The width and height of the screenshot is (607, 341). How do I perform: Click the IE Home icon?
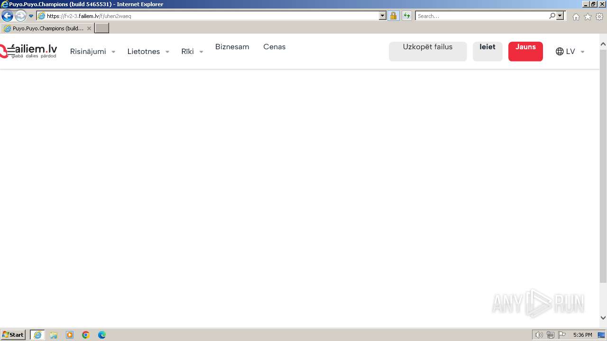[576, 17]
